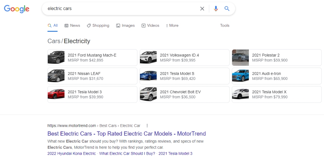
Task: Click the 2021 Polestar 2 car image
Action: 240,58
